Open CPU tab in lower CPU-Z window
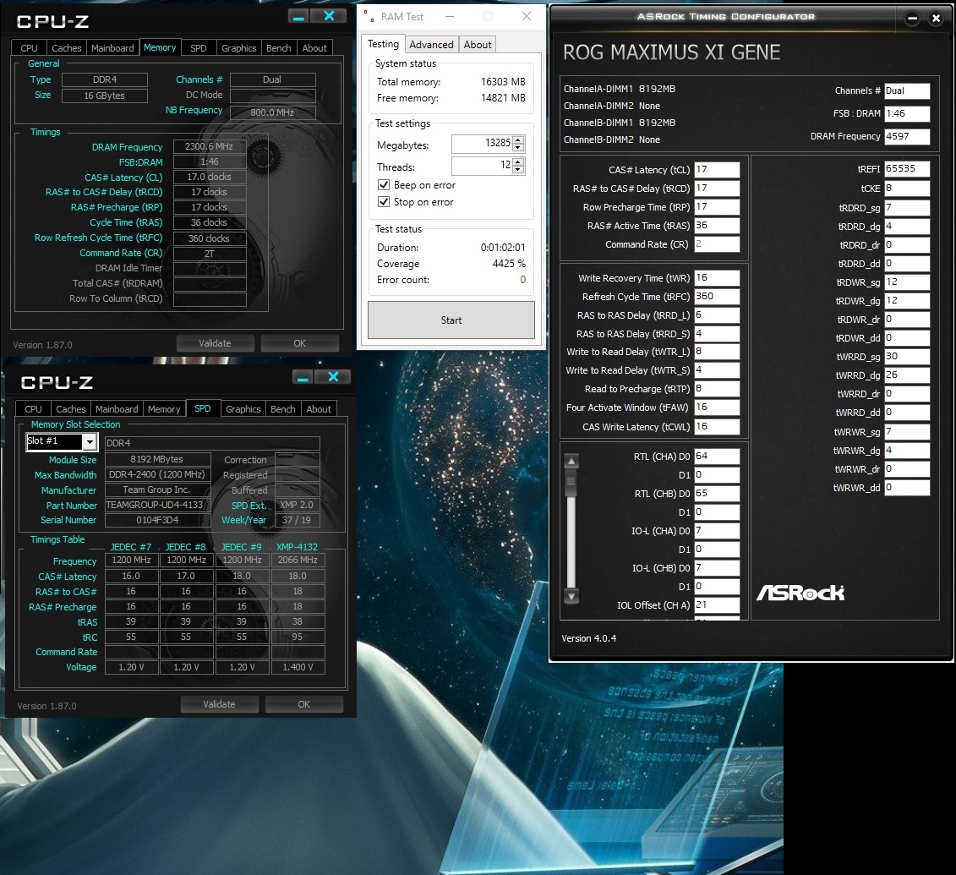 pos(34,409)
